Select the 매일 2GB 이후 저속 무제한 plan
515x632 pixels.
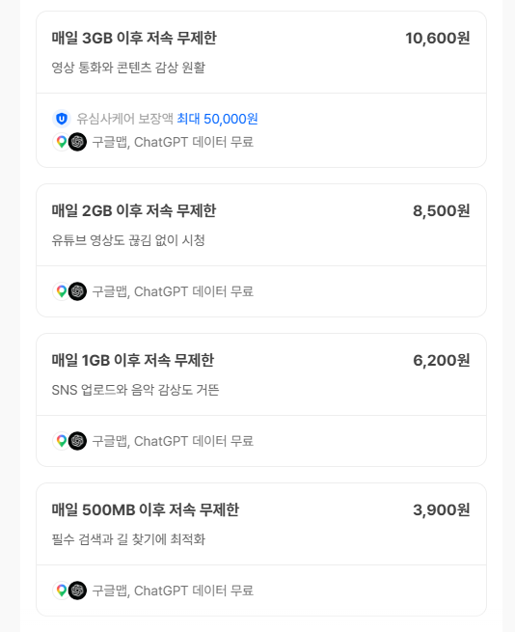pyautogui.click(x=261, y=250)
